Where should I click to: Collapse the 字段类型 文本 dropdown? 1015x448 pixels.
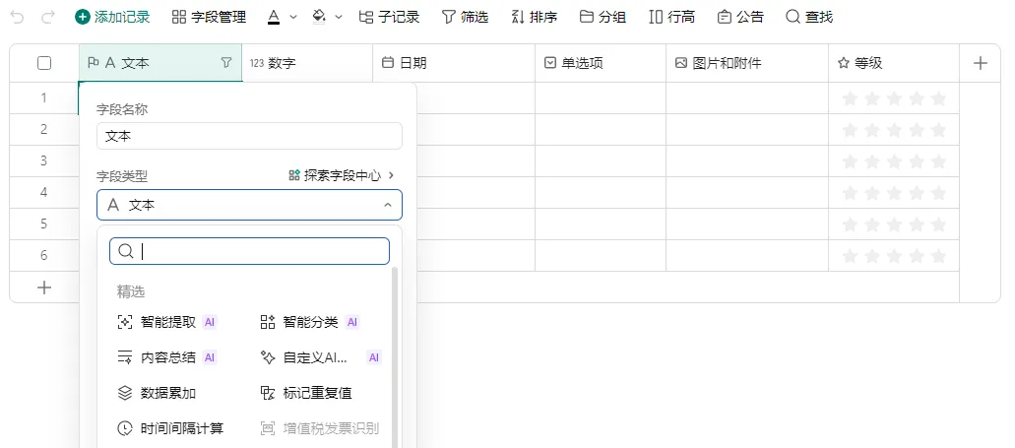[249, 205]
